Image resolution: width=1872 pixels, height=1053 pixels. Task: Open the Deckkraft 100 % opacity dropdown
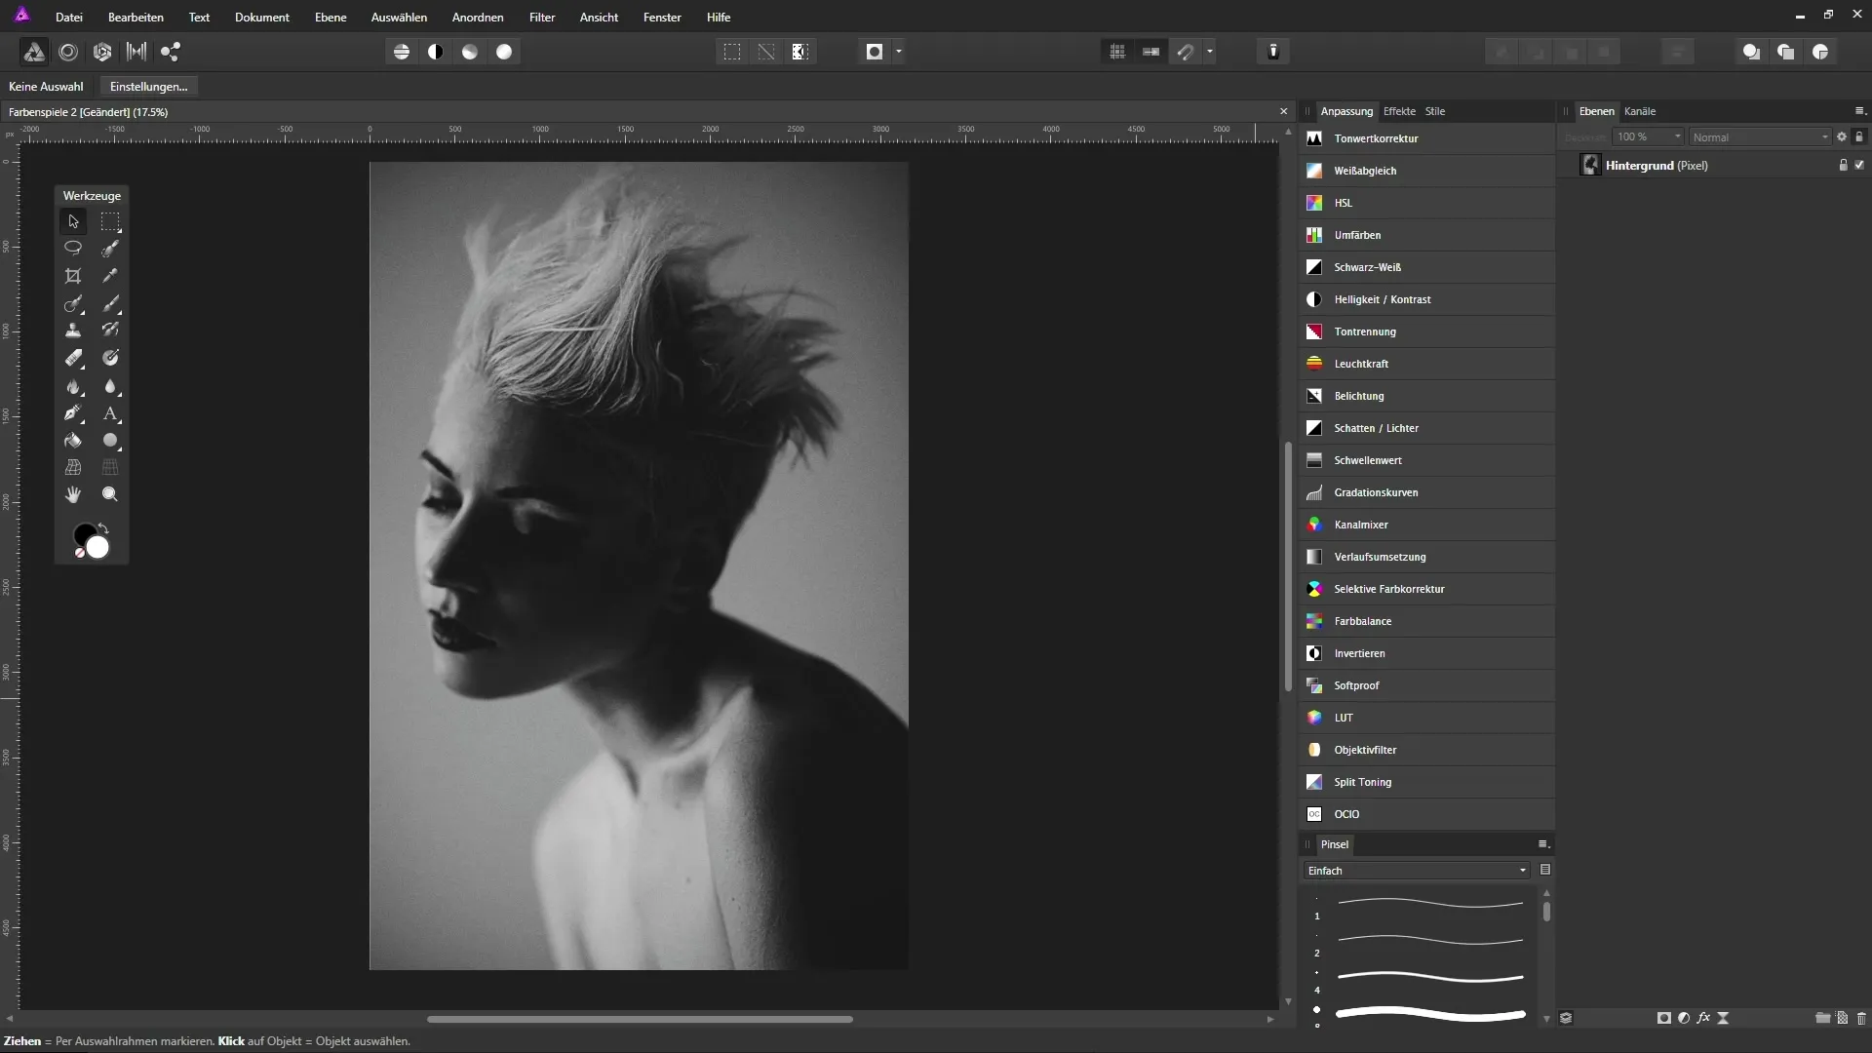coord(1648,137)
